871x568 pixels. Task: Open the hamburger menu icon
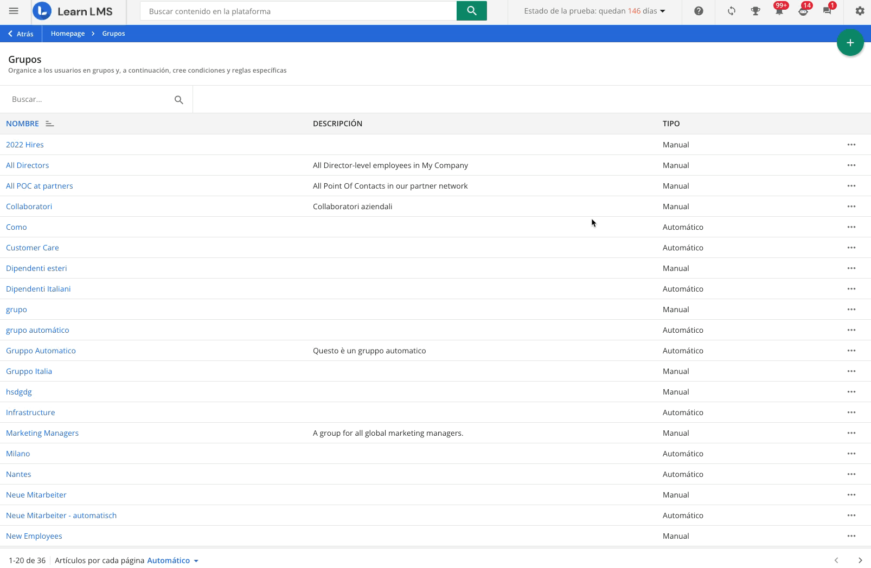pyautogui.click(x=14, y=10)
